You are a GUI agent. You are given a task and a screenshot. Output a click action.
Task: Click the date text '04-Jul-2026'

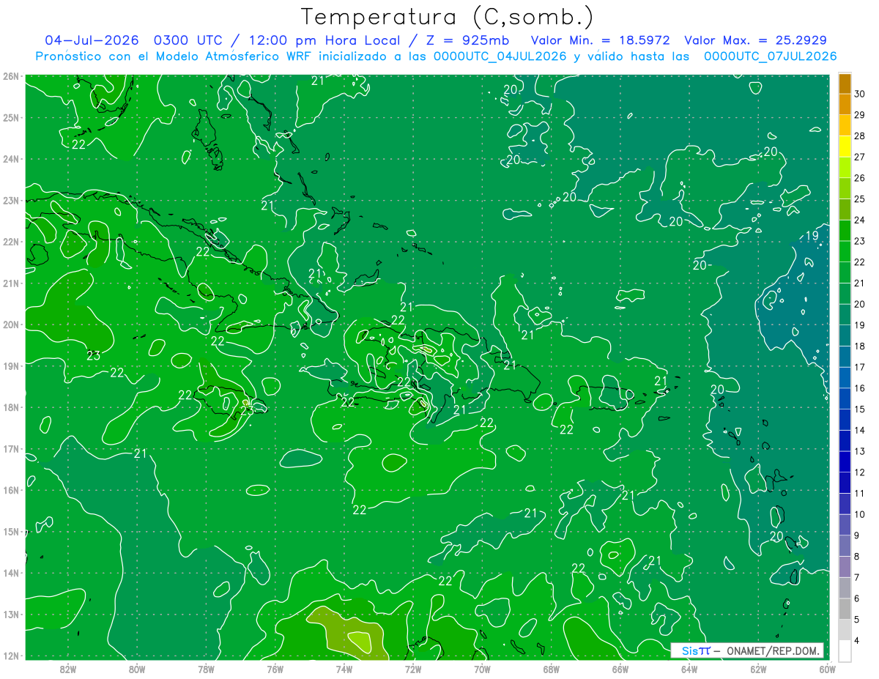point(92,40)
